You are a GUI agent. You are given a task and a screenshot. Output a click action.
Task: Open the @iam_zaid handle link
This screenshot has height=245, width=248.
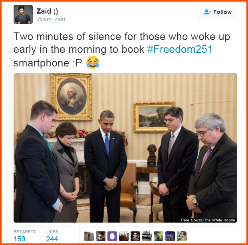pos(51,19)
